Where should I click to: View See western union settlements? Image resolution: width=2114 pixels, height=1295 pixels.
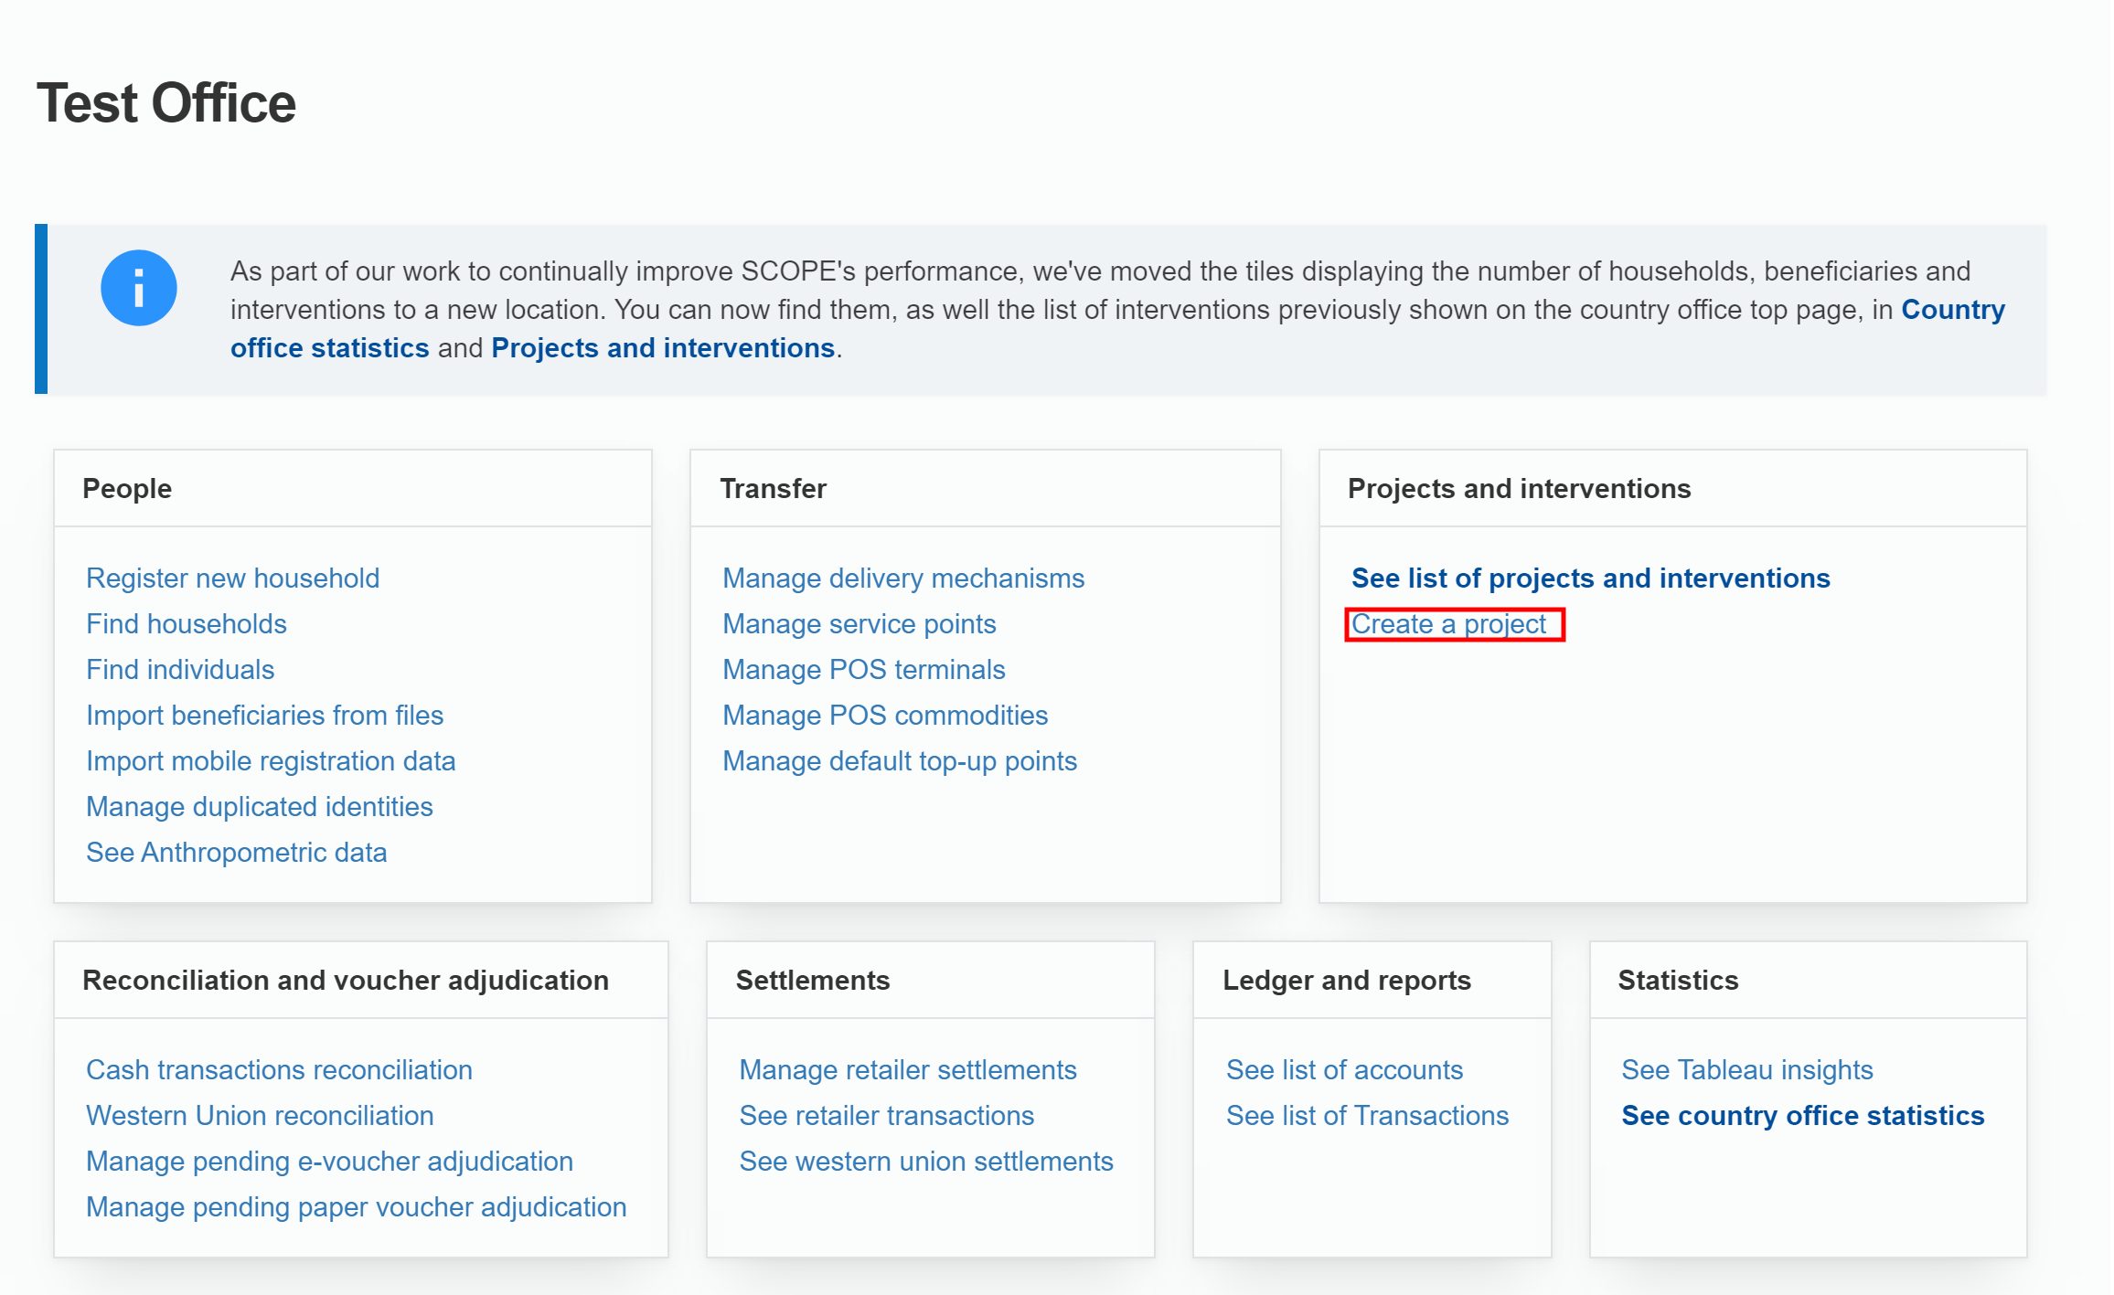925,1162
